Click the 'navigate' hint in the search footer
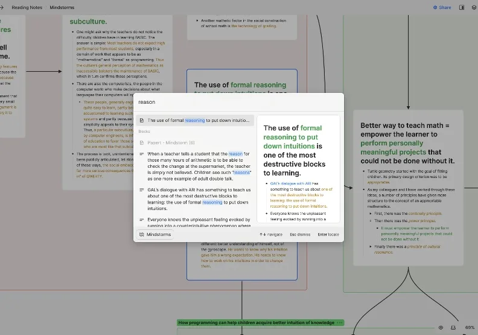The width and height of the screenshot is (478, 335). point(271,234)
